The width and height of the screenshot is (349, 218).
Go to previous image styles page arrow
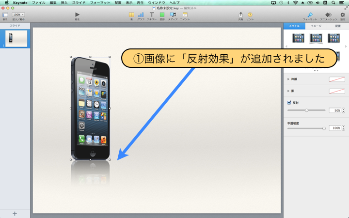[286, 47]
